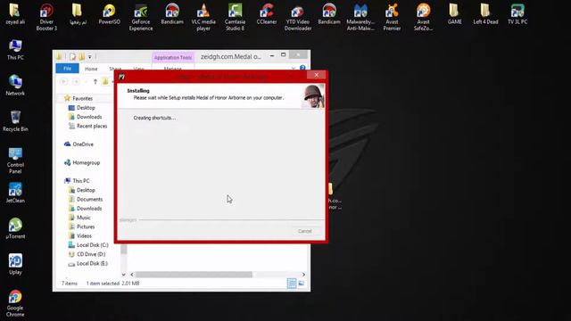The image size is (571, 321).
Task: Open Uplay desktop shortcut
Action: coord(15,264)
